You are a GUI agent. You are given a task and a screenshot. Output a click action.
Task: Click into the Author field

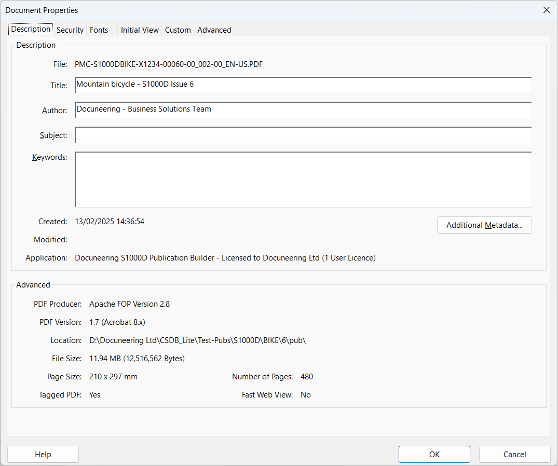(x=303, y=110)
